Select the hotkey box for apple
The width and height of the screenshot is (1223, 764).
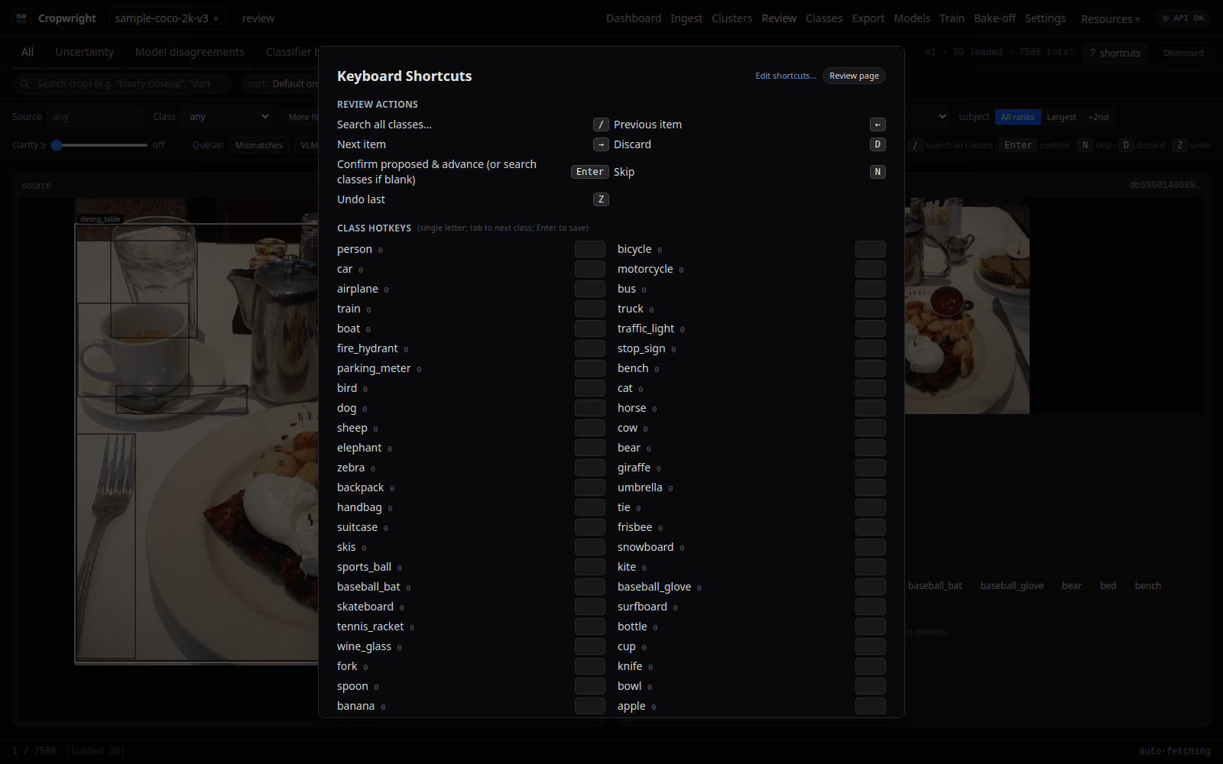pos(871,706)
